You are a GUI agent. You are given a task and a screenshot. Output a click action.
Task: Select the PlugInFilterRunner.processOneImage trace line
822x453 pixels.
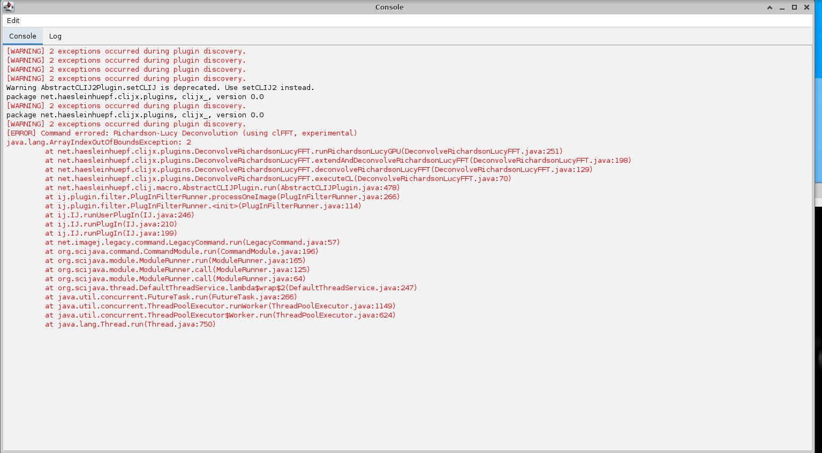[x=222, y=197]
